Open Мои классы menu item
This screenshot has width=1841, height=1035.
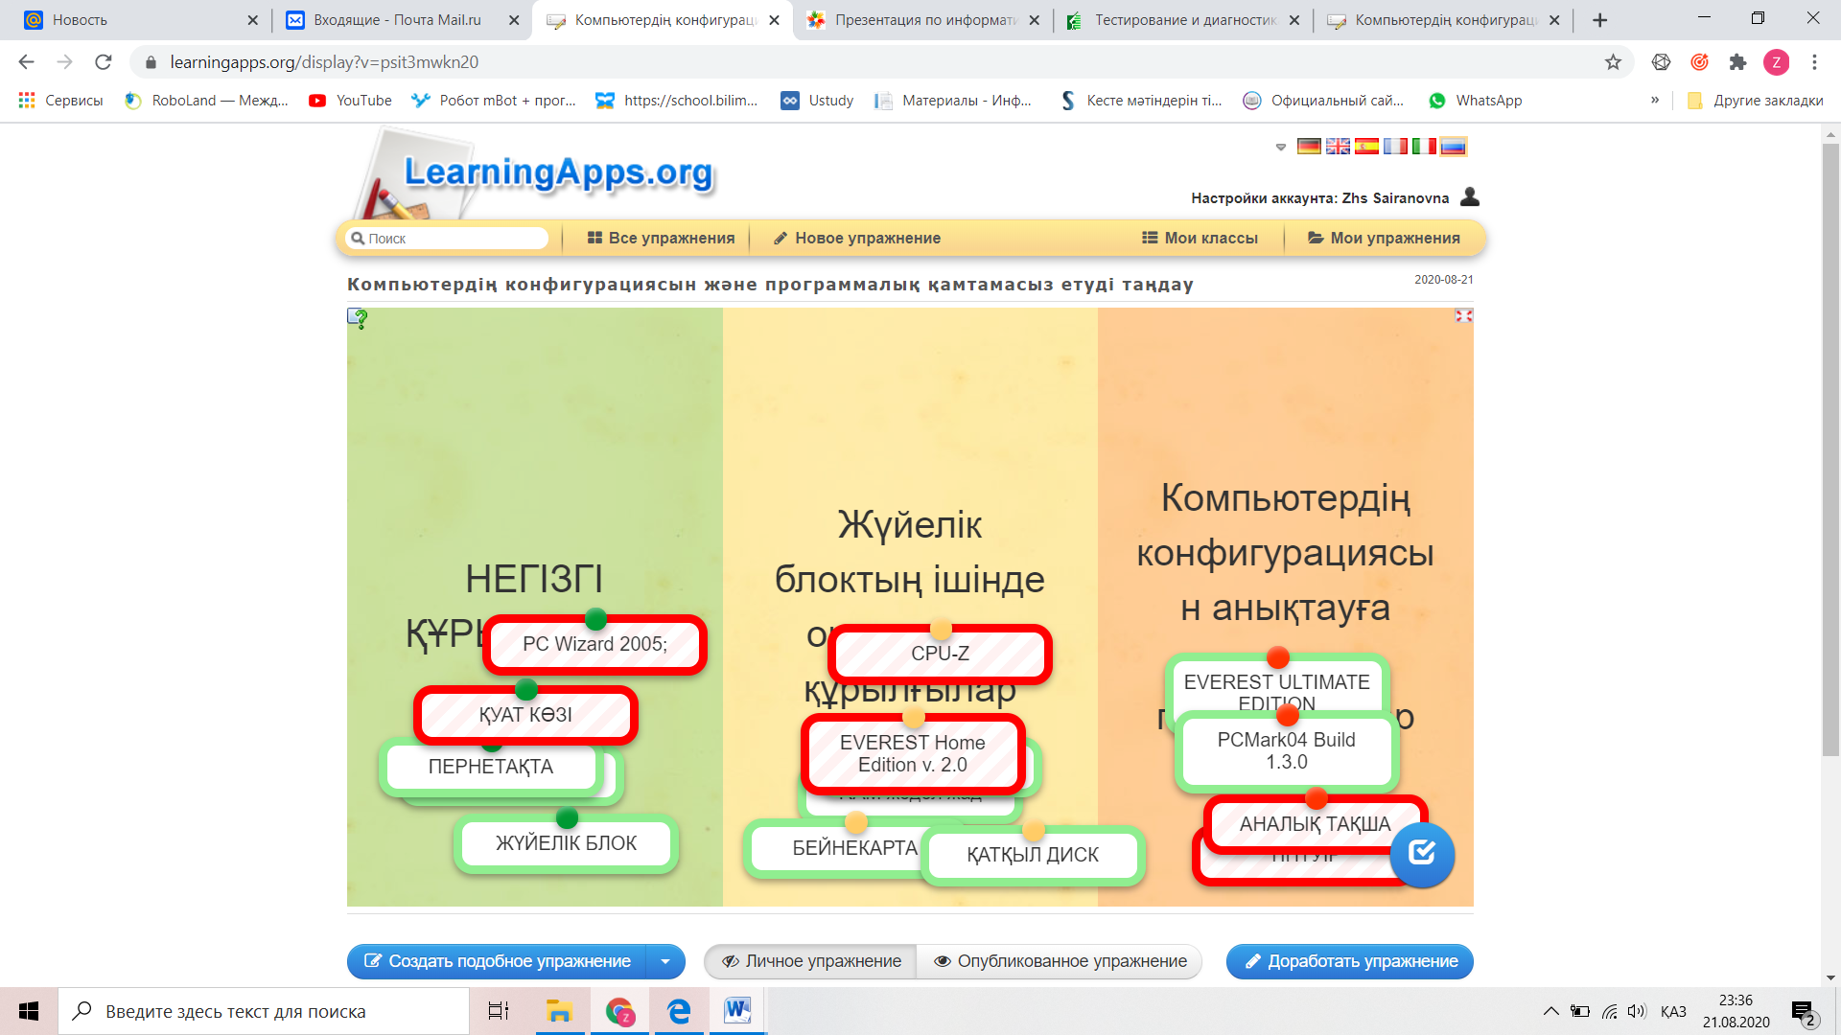pos(1200,238)
